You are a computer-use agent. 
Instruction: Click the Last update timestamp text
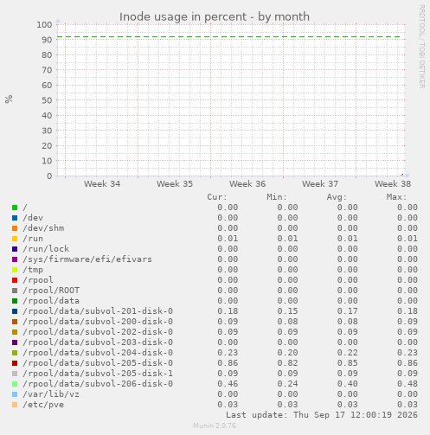(322, 415)
